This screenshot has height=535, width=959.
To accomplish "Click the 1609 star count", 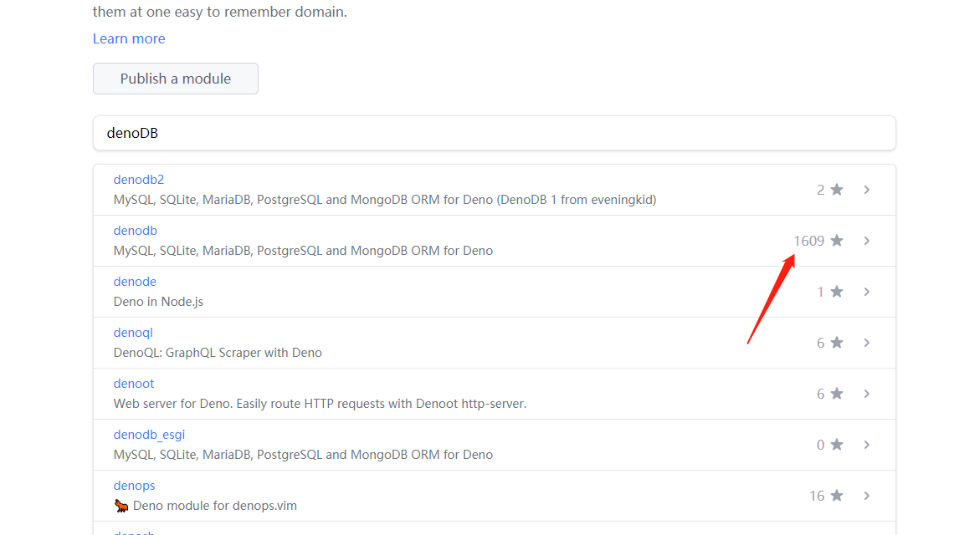I will point(809,241).
